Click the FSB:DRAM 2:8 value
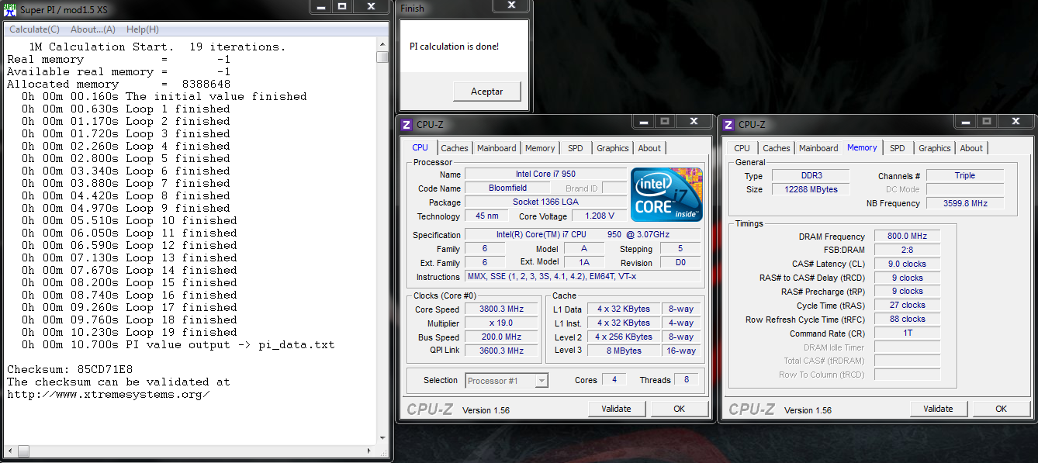 coord(907,251)
